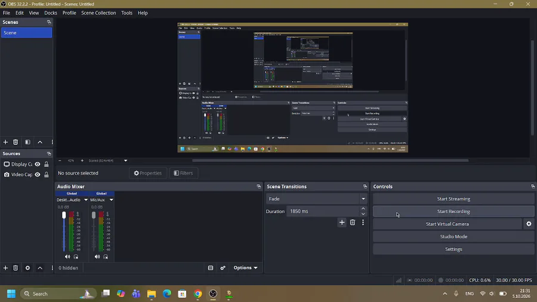The image size is (537, 302).
Task: Increase transition duration with up arrow
Action: [363, 208]
